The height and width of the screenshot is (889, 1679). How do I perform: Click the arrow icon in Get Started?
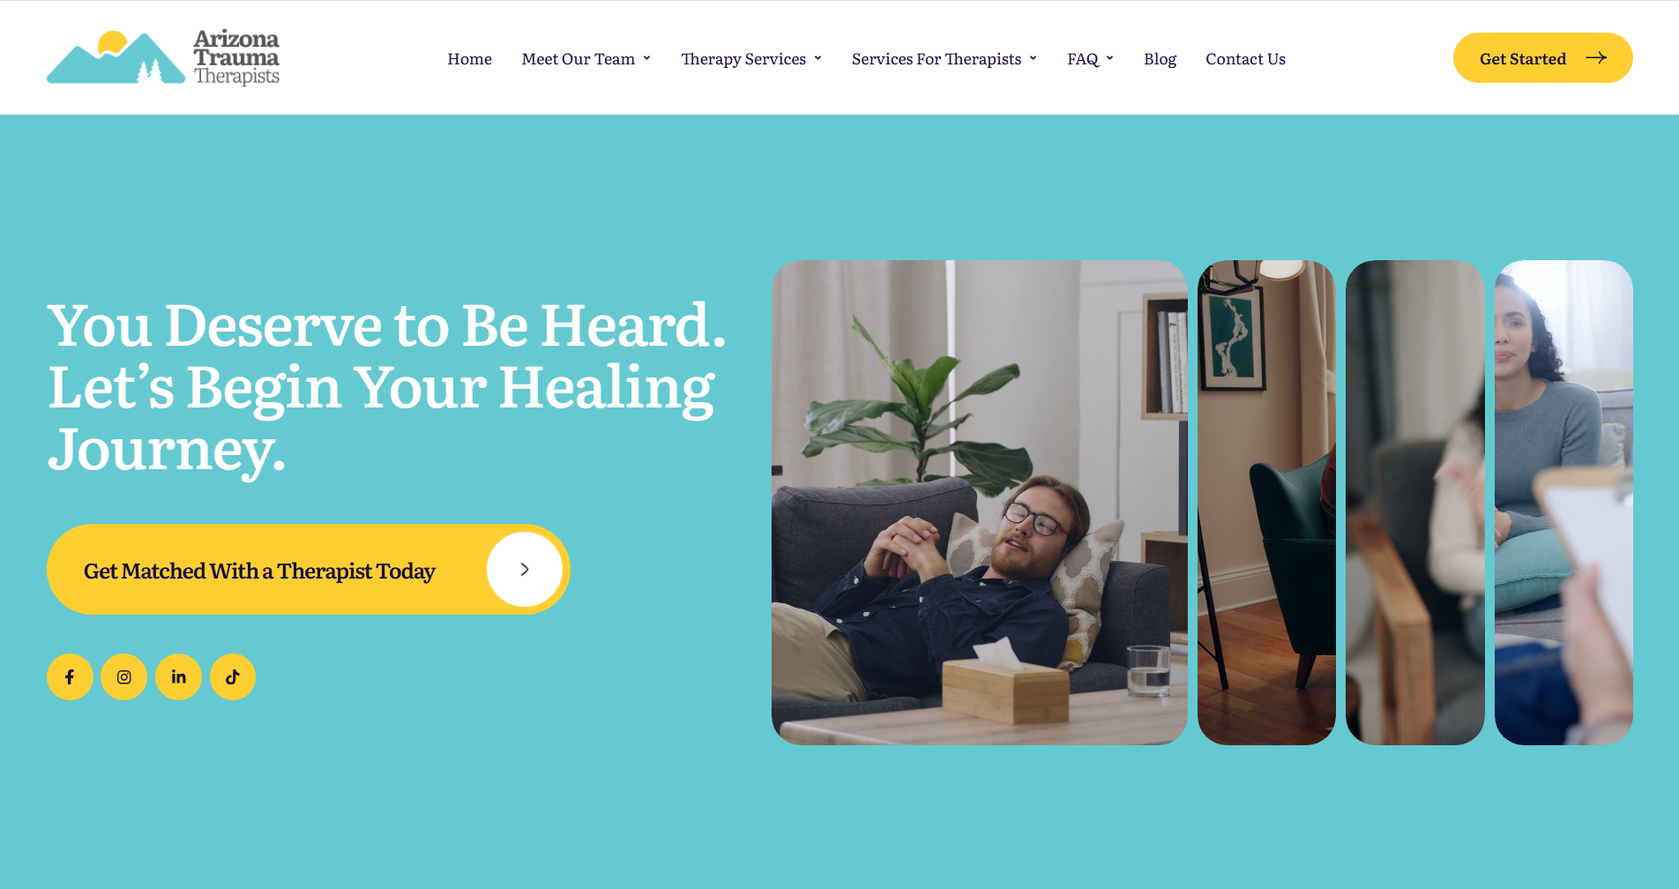[x=1596, y=58]
